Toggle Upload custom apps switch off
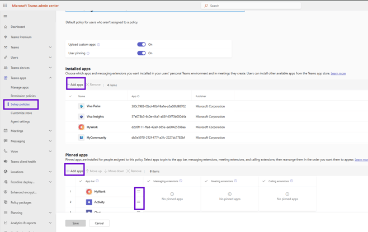Image resolution: width=368 pixels, height=232 pixels. pos(141,45)
